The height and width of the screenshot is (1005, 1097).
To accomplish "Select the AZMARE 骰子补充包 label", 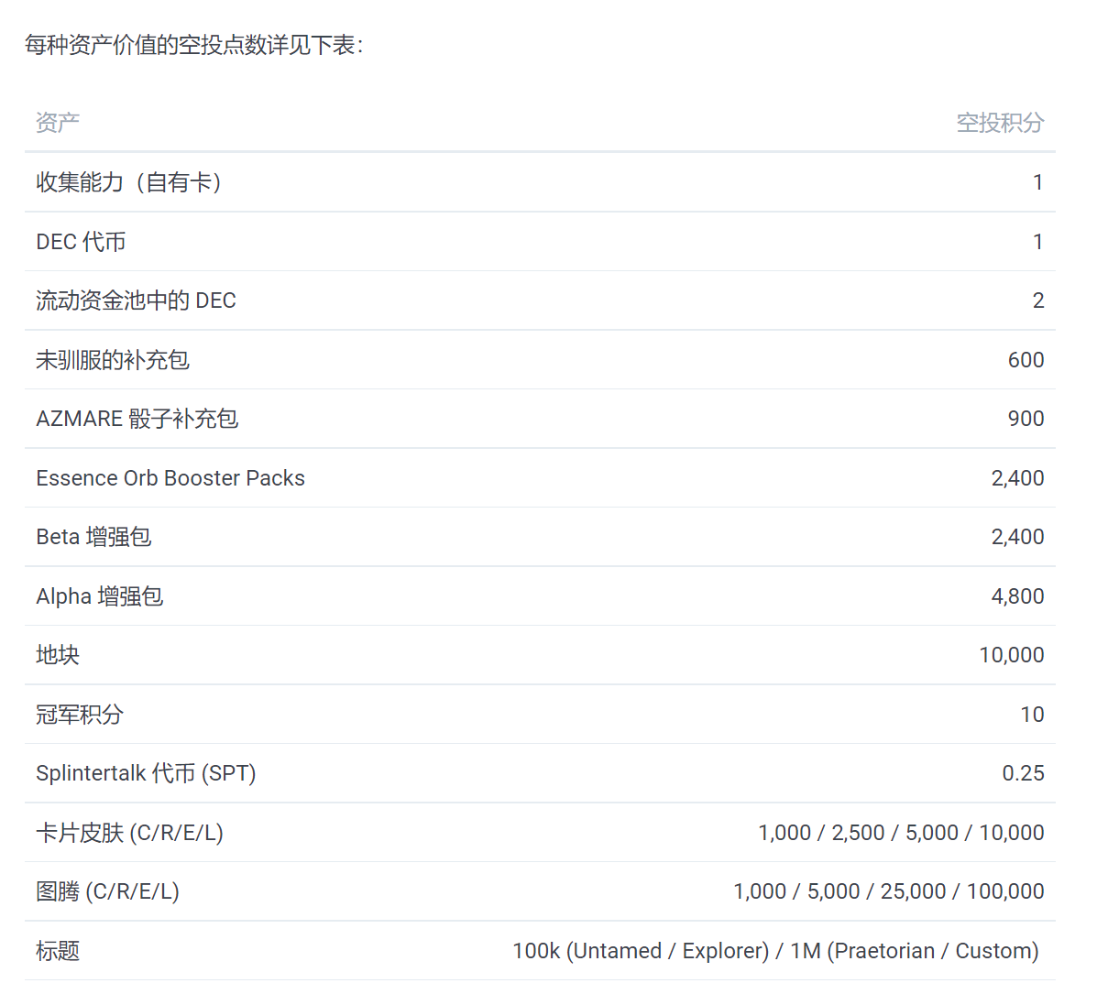I will tap(137, 419).
